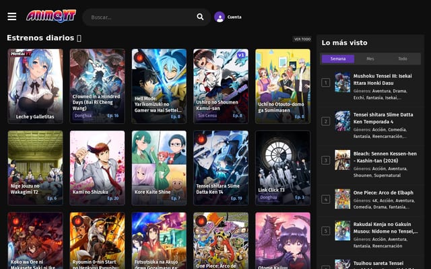This screenshot has height=269, width=431.
Task: Open Kami no Shizuku card
Action: [97, 168]
